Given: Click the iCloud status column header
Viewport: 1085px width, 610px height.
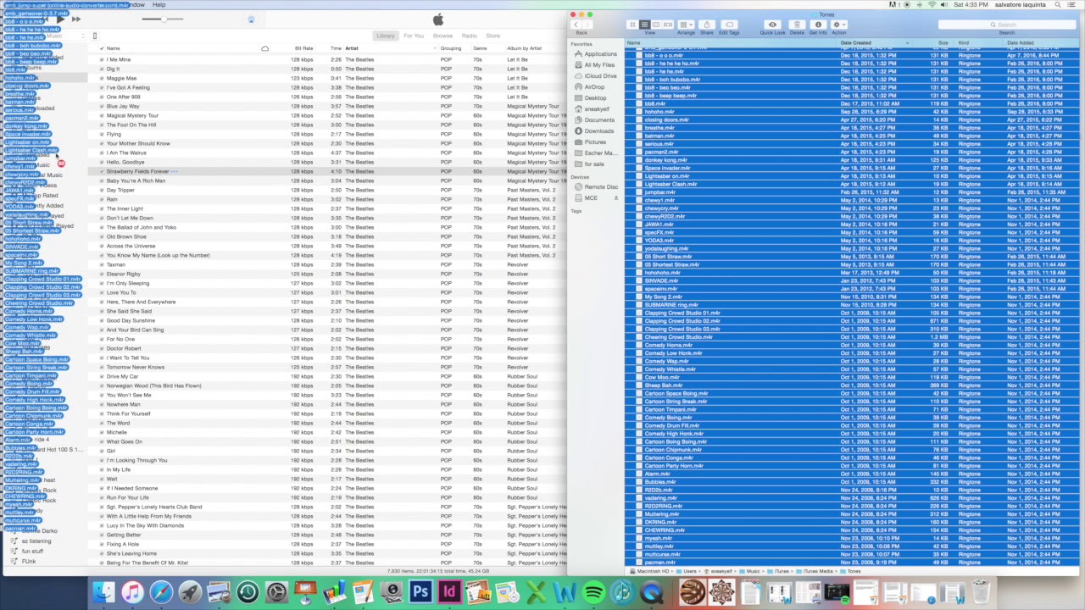Looking at the screenshot, I should 264,48.
